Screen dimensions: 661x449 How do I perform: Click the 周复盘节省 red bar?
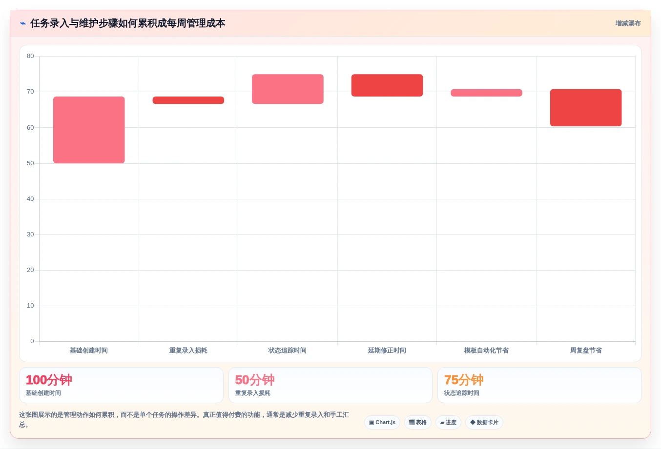(x=586, y=108)
